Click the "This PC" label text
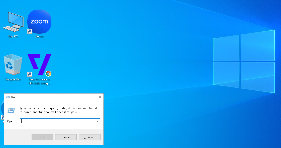The width and height of the screenshot is (281, 148). pyautogui.click(x=13, y=36)
